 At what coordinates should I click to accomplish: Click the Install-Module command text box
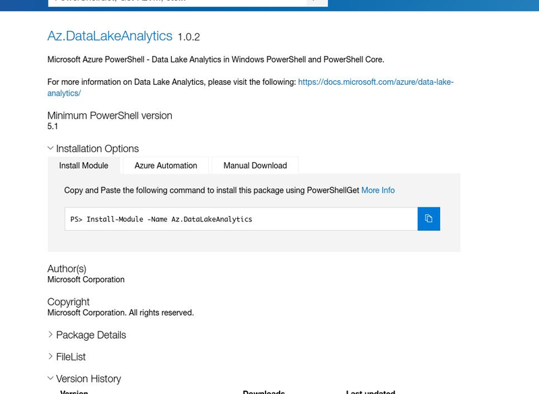pos(241,219)
